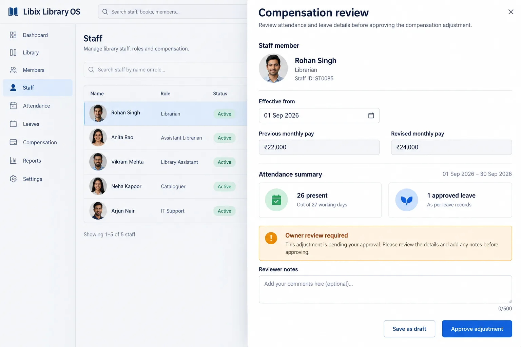521x347 pixels.
Task: Click the staff search magnifier icon
Action: pos(91,69)
